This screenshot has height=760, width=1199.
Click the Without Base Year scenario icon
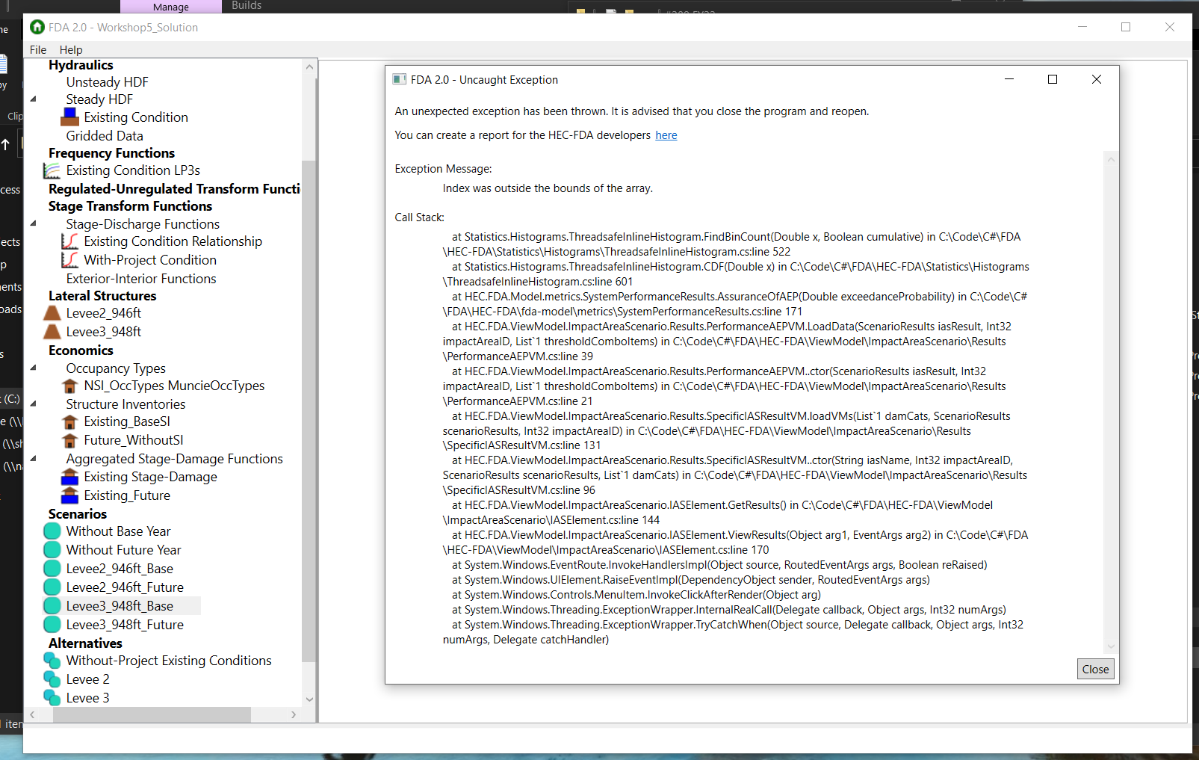(52, 531)
